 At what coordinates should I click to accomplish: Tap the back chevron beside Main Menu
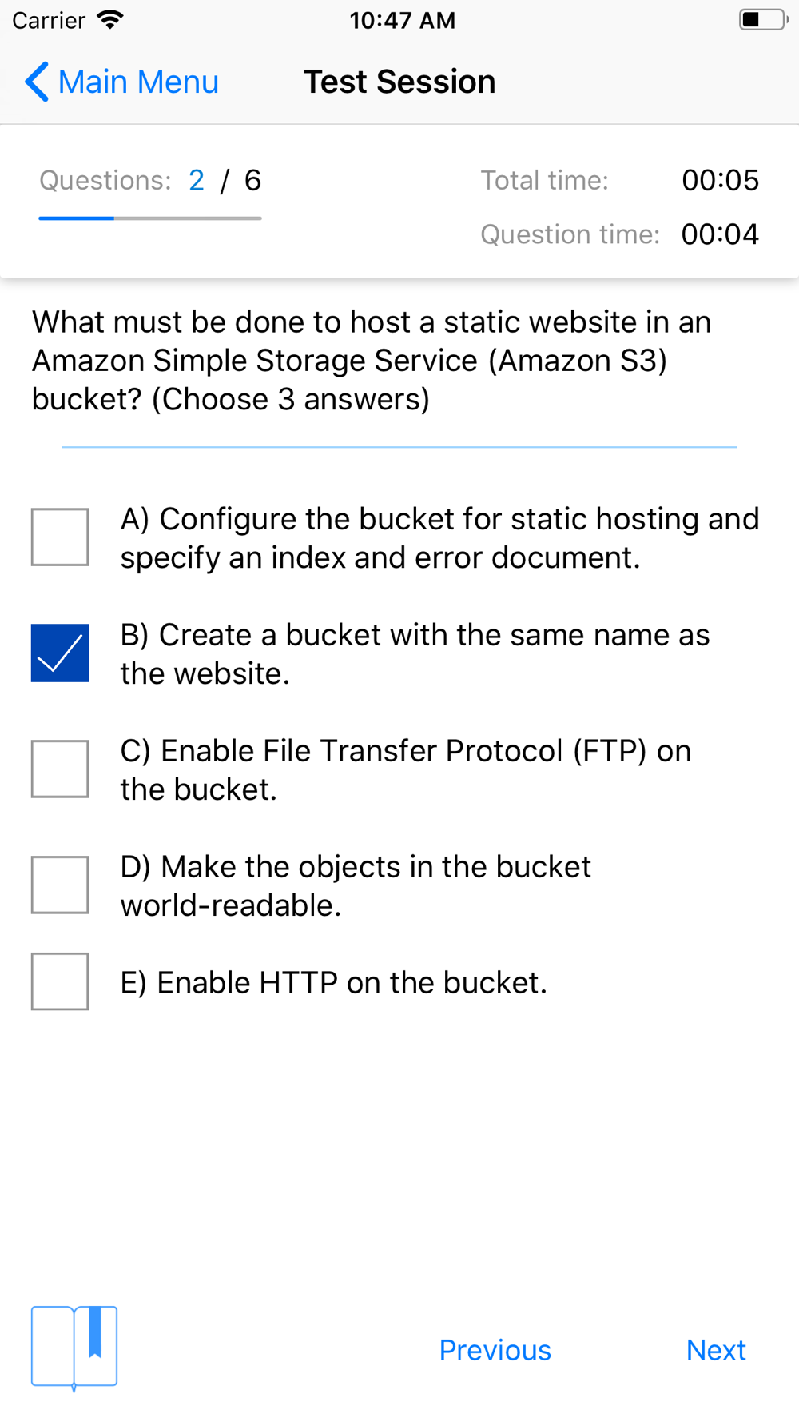click(37, 82)
